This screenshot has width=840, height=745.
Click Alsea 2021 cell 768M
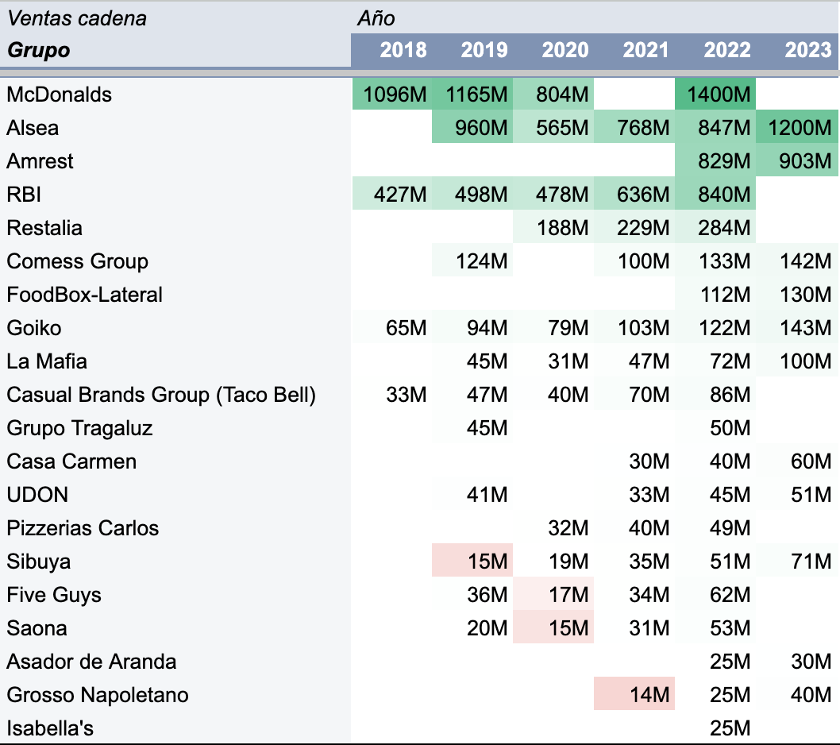click(x=634, y=128)
